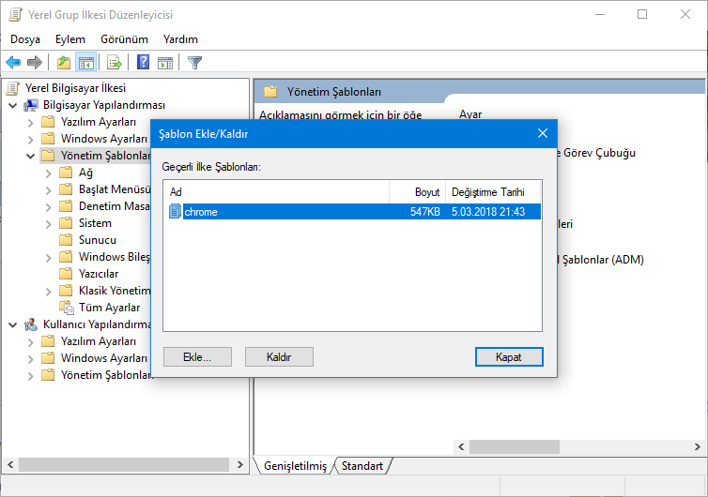Click left arrow of tree pane scrollbar
Screen dimensions: 708x497
pos(10,464)
